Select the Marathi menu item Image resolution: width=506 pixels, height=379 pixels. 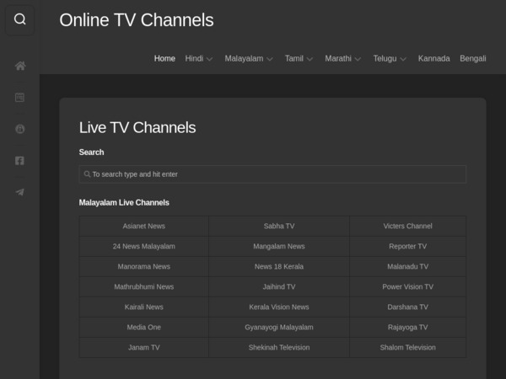pyautogui.click(x=338, y=58)
